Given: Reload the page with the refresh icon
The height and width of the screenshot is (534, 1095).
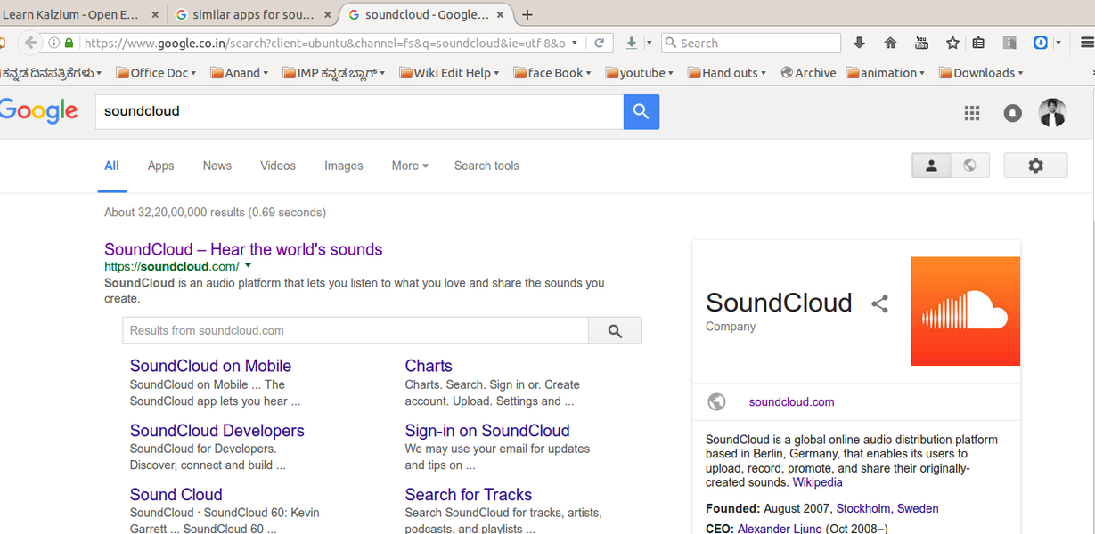Looking at the screenshot, I should point(600,43).
